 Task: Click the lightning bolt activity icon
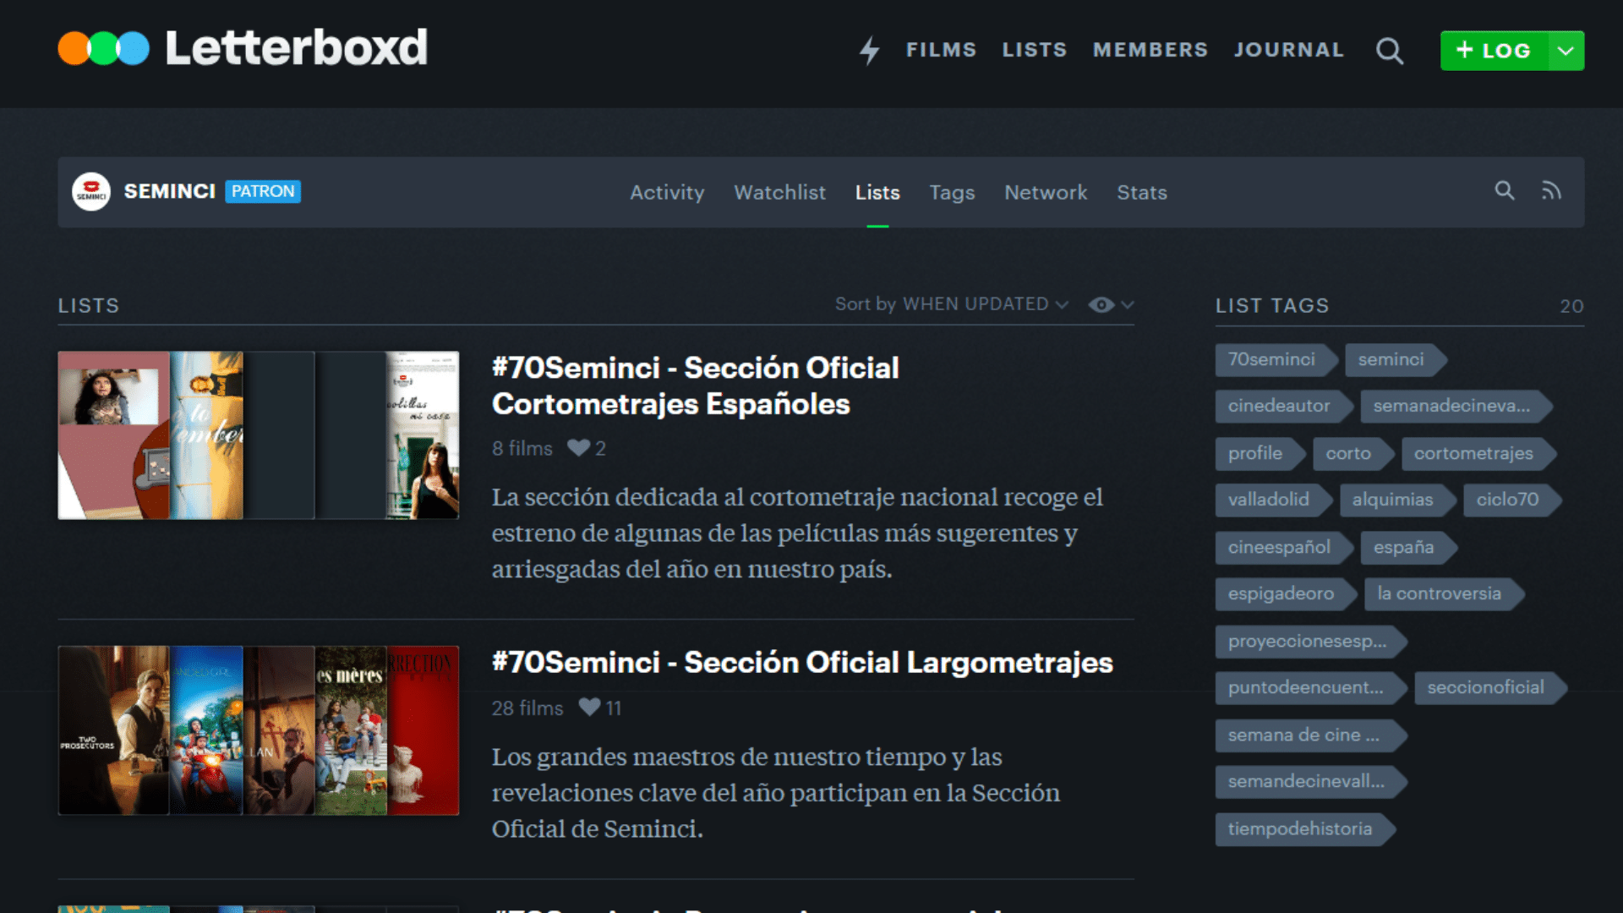tap(869, 51)
